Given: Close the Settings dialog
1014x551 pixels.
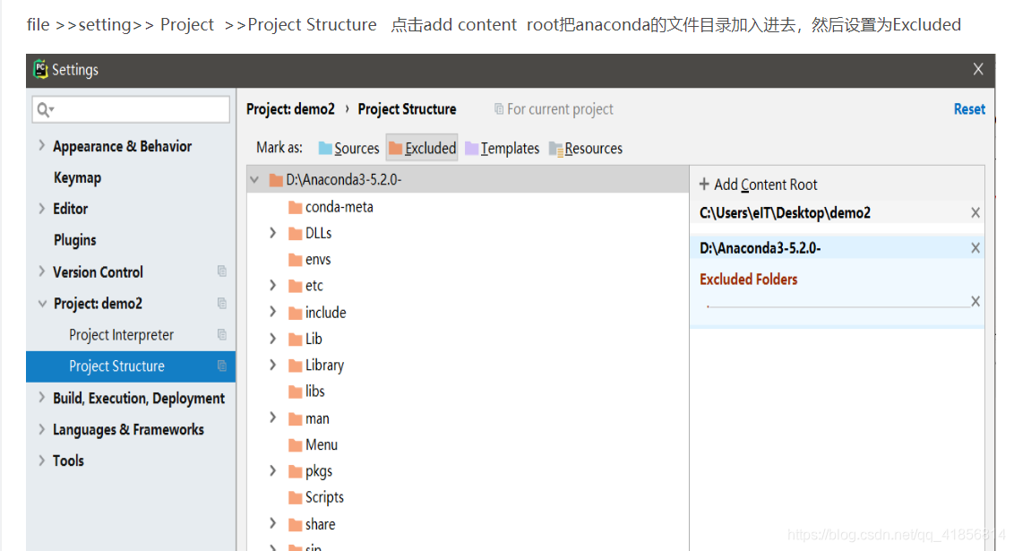Looking at the screenshot, I should (978, 69).
